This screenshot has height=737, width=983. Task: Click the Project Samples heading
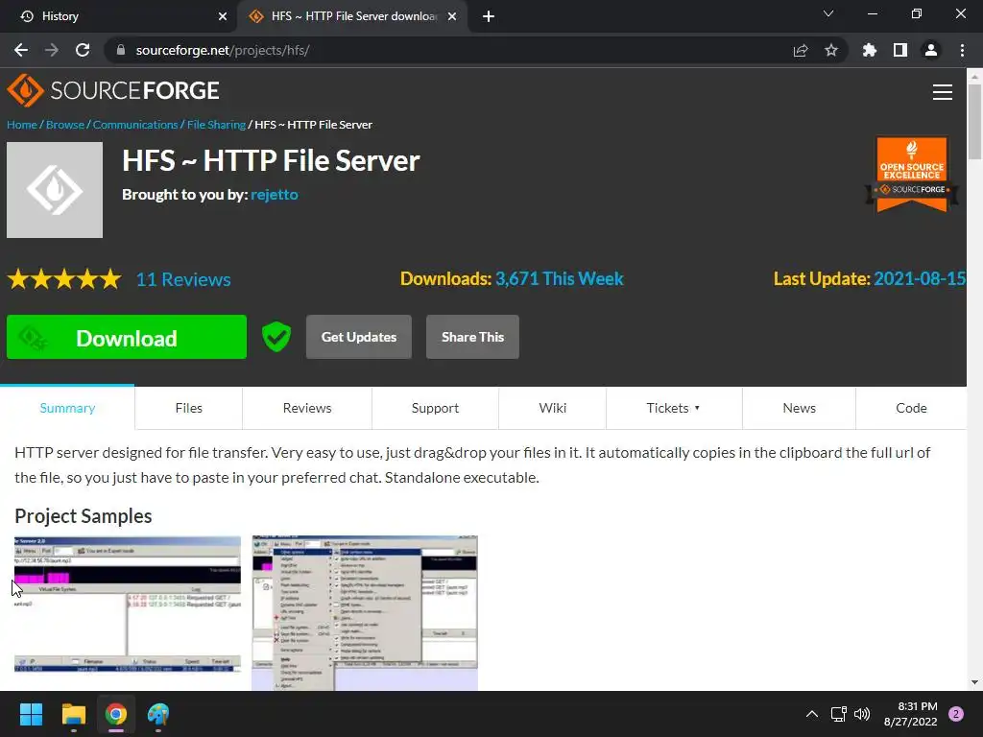[84, 516]
